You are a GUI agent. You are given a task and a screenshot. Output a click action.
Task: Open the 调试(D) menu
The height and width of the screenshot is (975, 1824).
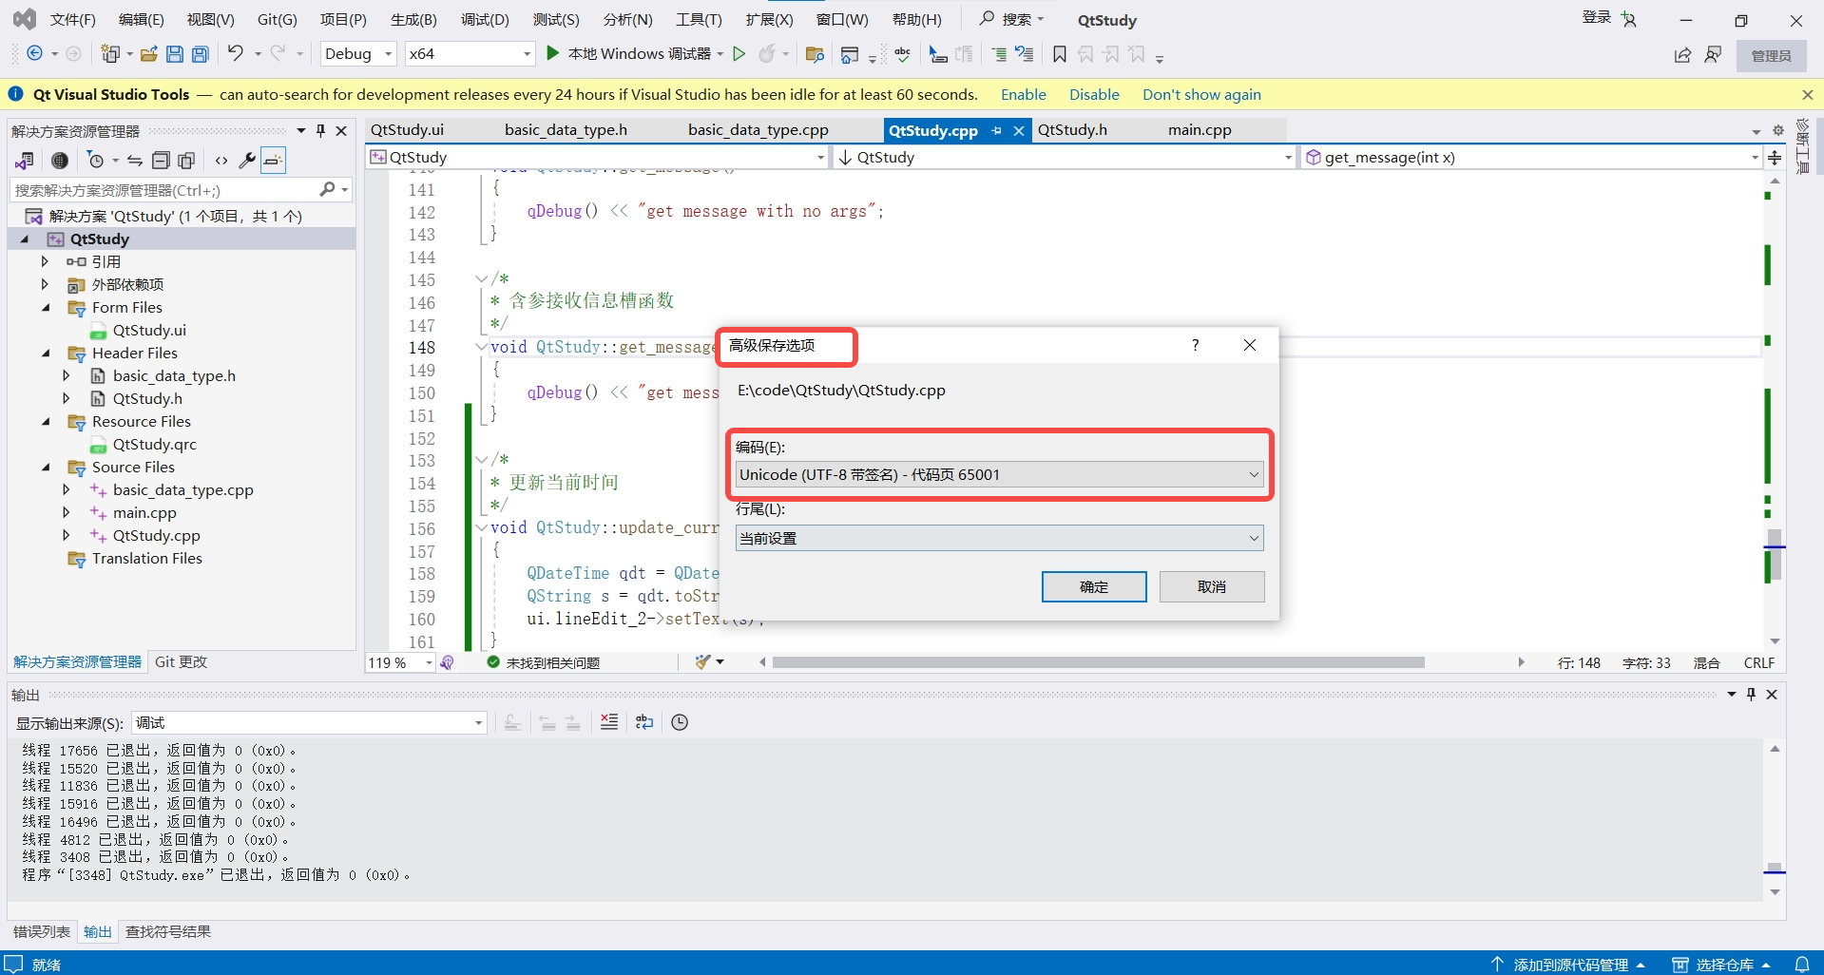pos(485,20)
